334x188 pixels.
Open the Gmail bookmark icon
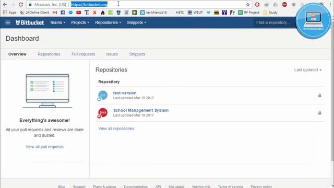[x=55, y=13]
